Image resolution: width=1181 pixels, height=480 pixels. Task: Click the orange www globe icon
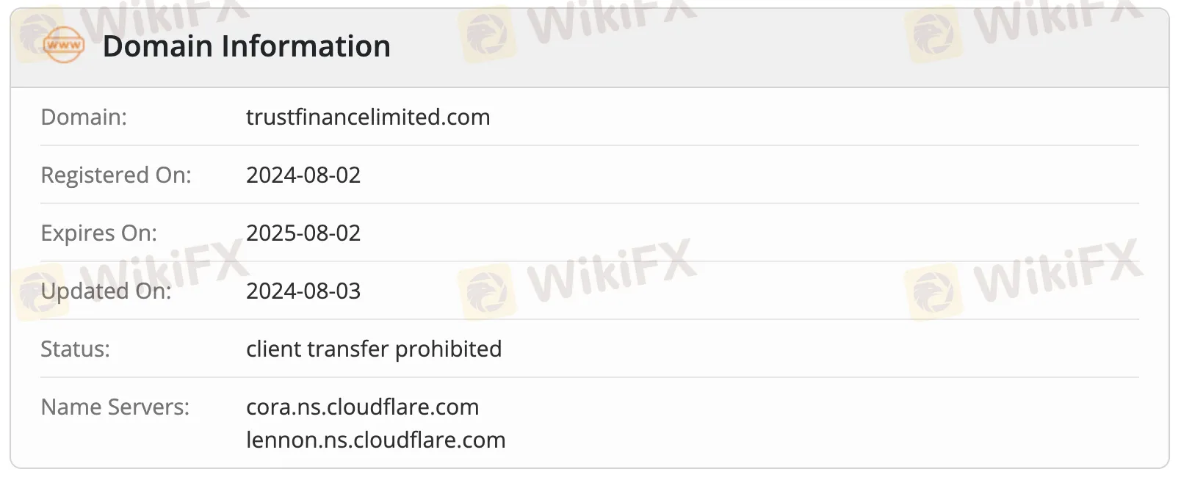(64, 46)
